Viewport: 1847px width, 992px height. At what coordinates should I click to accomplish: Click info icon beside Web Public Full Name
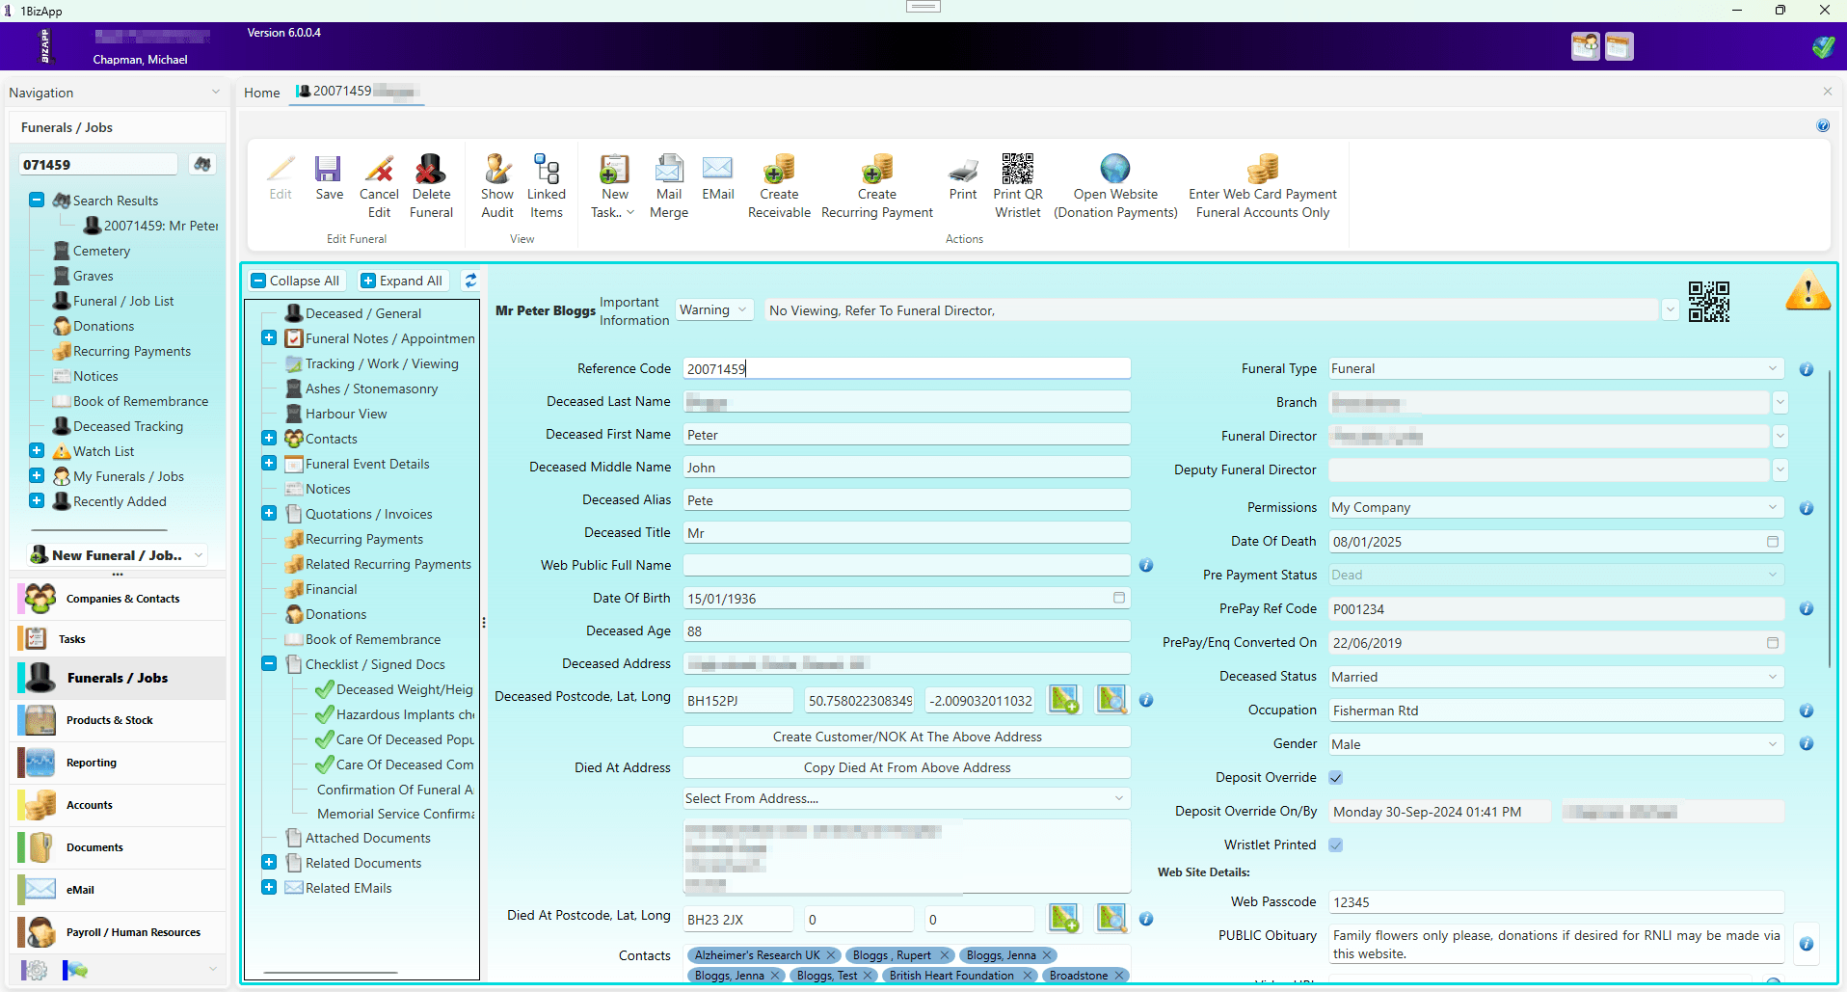1146,565
